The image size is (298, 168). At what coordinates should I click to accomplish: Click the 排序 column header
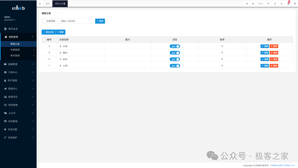pyautogui.click(x=222, y=39)
